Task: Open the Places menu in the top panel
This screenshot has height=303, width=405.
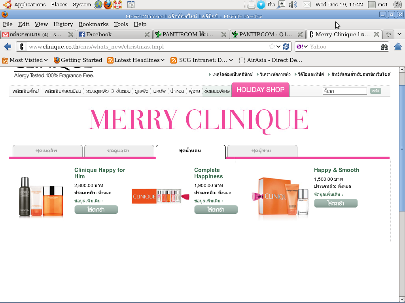Action: coord(59,5)
